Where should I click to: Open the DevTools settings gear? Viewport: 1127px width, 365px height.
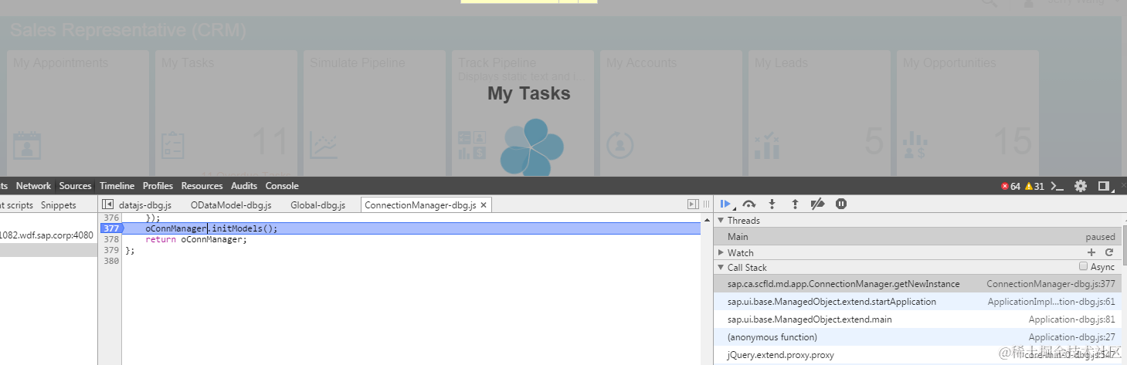[x=1081, y=186]
